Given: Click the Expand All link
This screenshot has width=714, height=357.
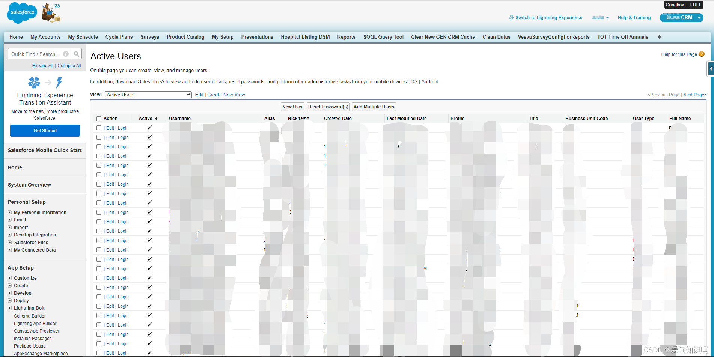Looking at the screenshot, I should pyautogui.click(x=43, y=66).
